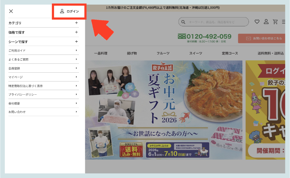Viewport: 290px width, 178px height.
Task: Expand the 価格で探す plus icon
Action: click(76, 32)
